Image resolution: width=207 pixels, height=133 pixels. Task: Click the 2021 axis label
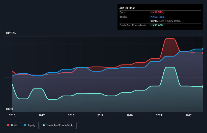pyautogui.click(x=159, y=115)
